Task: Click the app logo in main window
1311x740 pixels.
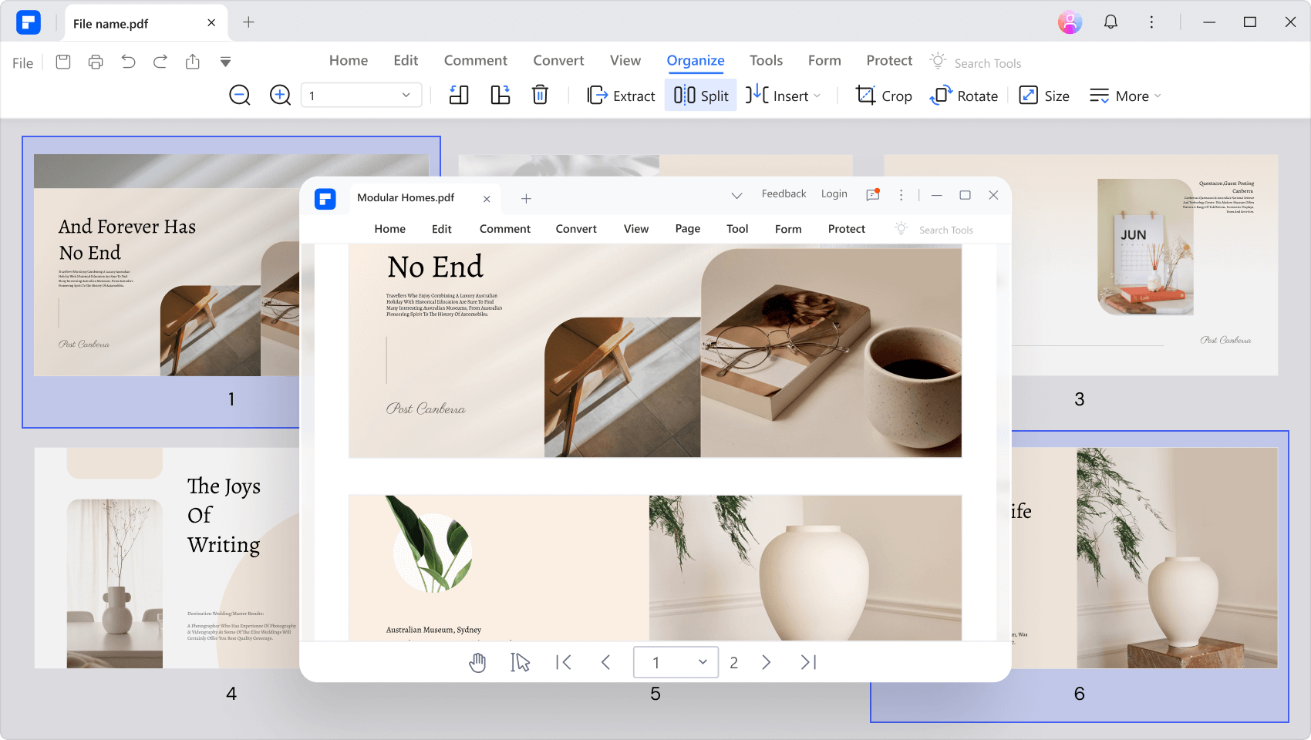Action: coord(29,22)
